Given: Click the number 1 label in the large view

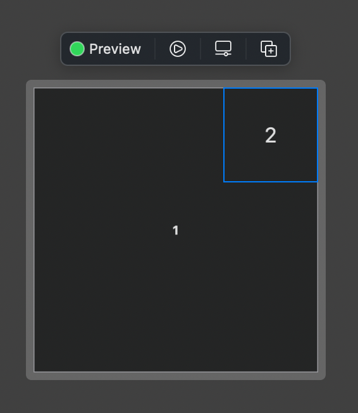Looking at the screenshot, I should click(175, 230).
